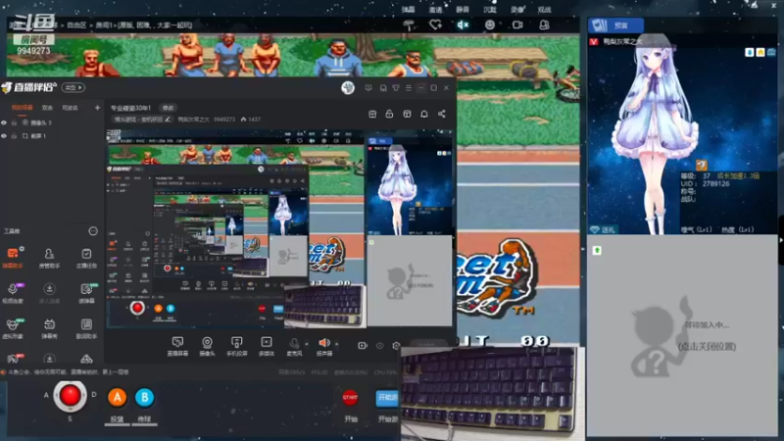Toggle the microphone in bottom bar
The width and height of the screenshot is (784, 441).
pos(295,346)
